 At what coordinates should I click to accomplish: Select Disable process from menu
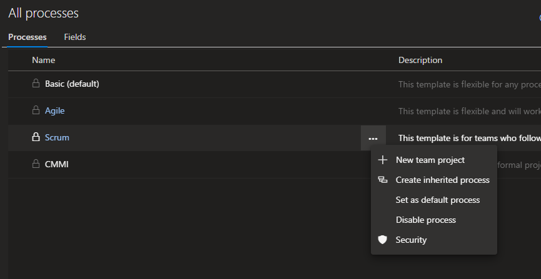tap(425, 220)
